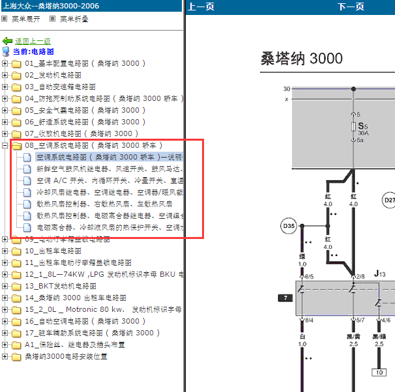The image size is (395, 392).
Task: Open 空调 A/C 开关、内循环开关 page
Action: click(110, 180)
